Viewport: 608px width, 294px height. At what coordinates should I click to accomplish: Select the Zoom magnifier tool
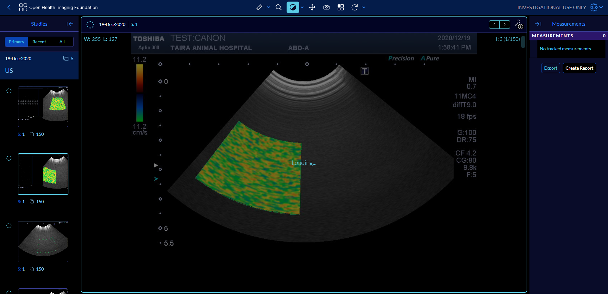click(279, 7)
